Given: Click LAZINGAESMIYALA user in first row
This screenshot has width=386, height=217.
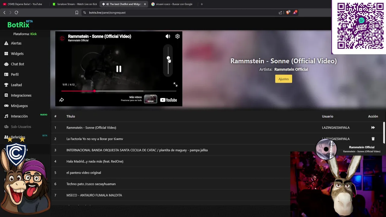Looking at the screenshot, I should tap(336, 127).
